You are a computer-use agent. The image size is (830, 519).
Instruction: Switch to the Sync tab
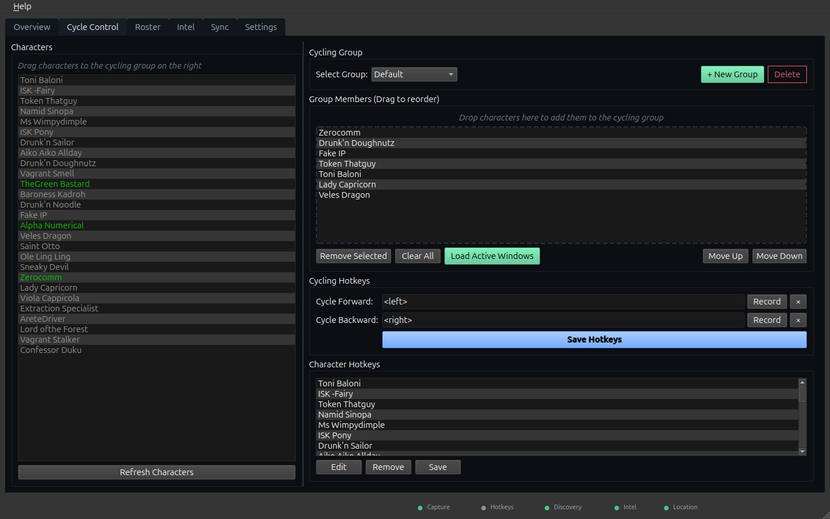pos(220,27)
